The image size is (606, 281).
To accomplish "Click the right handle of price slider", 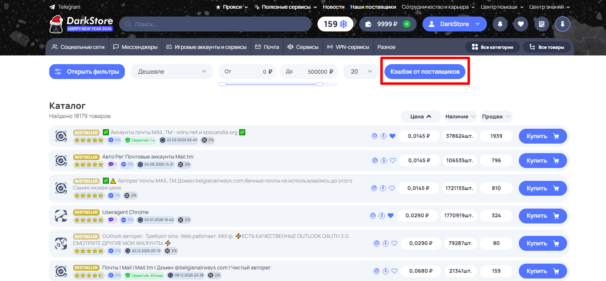I will click(x=319, y=84).
